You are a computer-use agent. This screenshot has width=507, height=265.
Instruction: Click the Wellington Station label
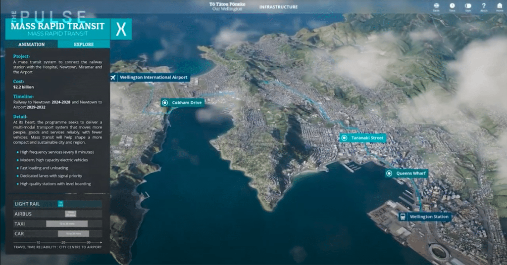click(429, 217)
